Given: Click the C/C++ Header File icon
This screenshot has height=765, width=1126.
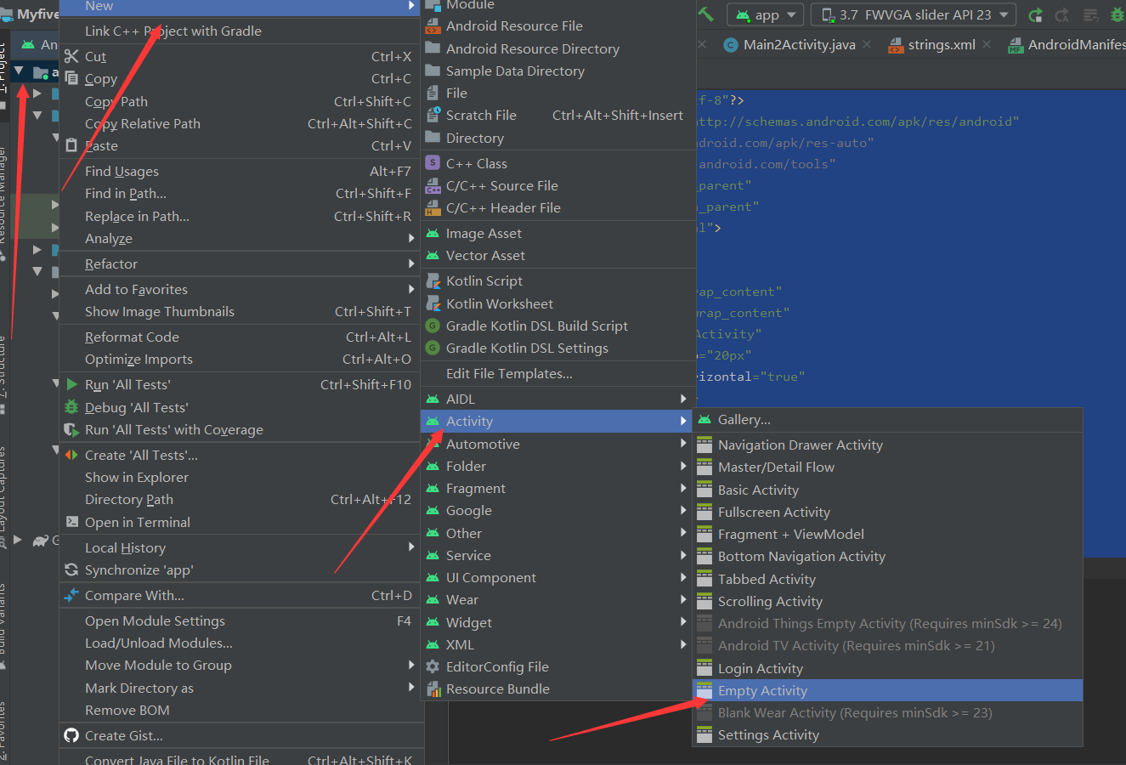Looking at the screenshot, I should (x=433, y=207).
